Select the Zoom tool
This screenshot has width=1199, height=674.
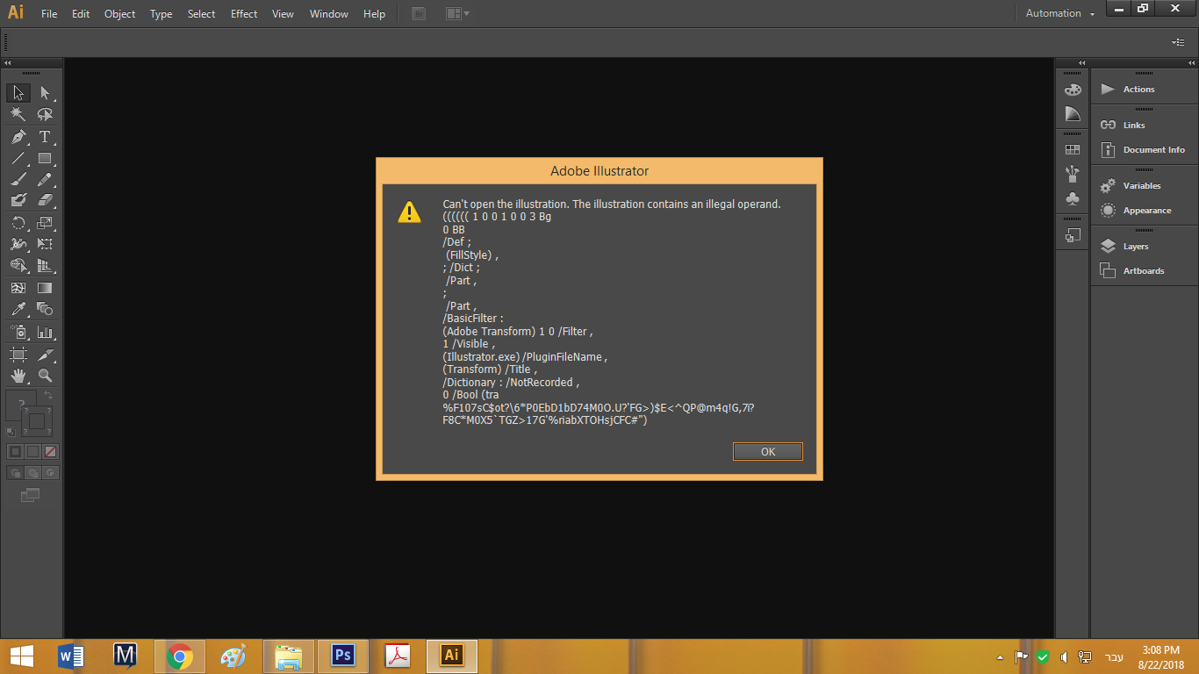click(x=45, y=376)
